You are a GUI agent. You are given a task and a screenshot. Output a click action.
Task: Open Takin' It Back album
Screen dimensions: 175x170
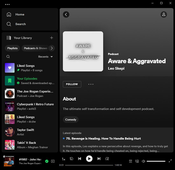[x=30, y=145]
